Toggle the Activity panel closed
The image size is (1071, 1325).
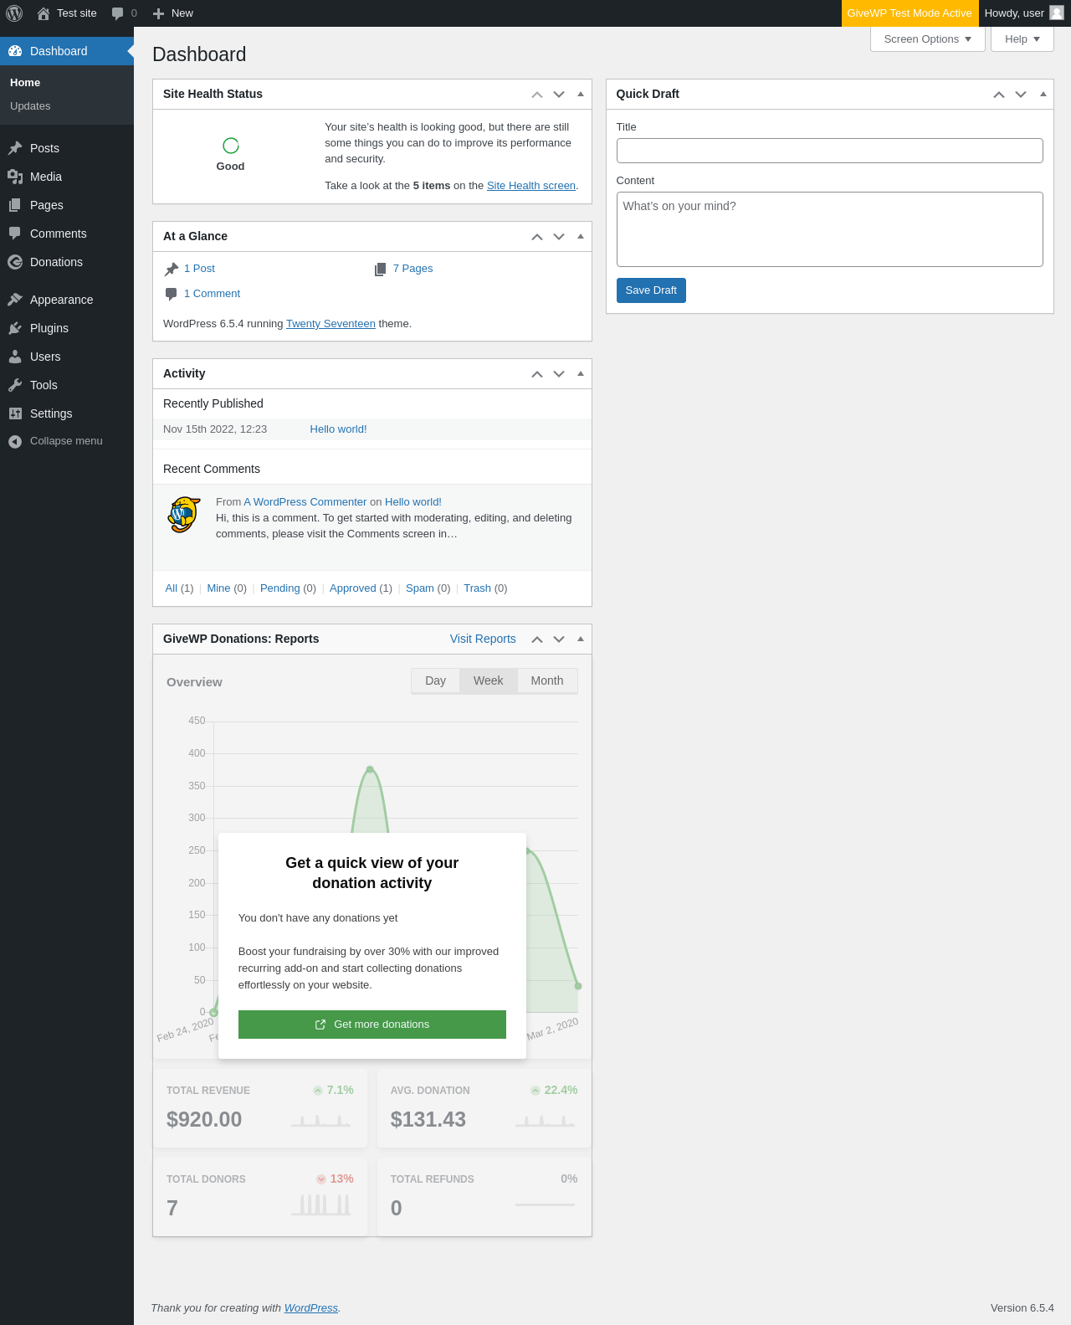[x=581, y=373]
